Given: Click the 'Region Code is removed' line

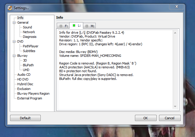Looking at the screenshot, I should tap(98, 63).
